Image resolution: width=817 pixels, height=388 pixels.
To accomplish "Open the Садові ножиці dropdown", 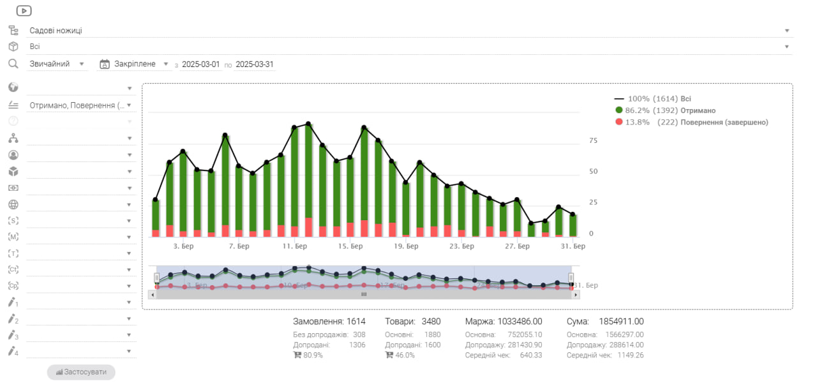I will [x=410, y=30].
